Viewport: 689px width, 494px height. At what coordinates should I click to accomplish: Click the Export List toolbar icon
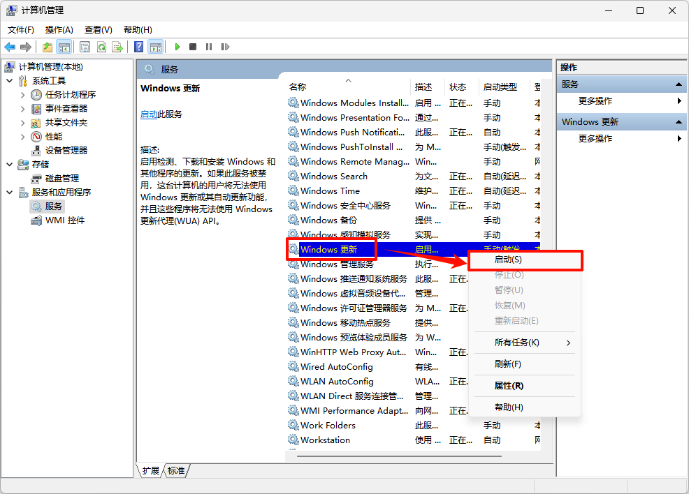coord(118,47)
